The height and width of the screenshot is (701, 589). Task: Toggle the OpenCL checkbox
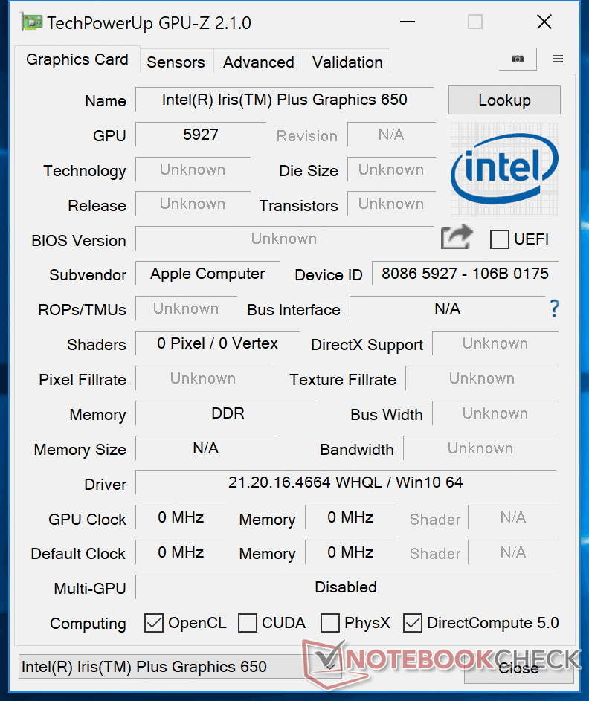[x=154, y=623]
